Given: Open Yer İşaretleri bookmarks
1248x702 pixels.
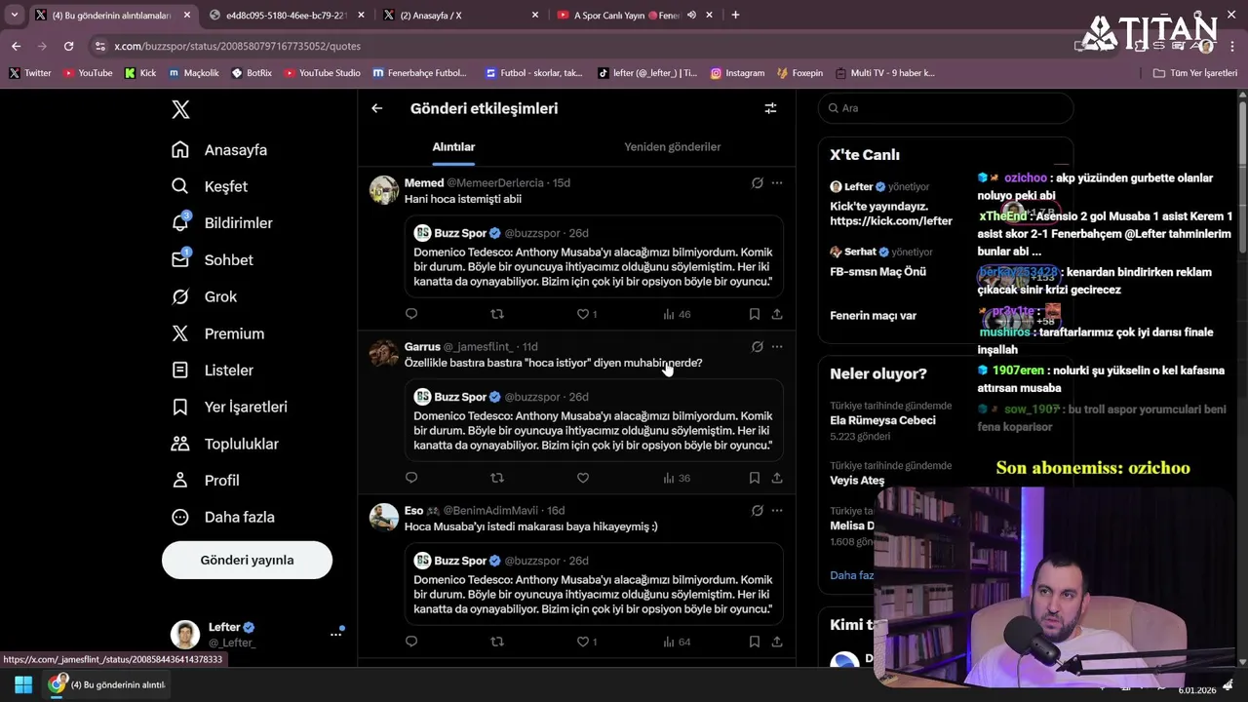Looking at the screenshot, I should pos(229,407).
